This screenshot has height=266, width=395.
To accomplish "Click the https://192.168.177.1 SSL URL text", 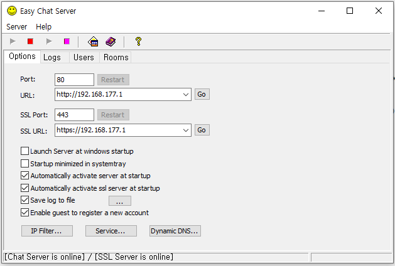I will [x=91, y=130].
